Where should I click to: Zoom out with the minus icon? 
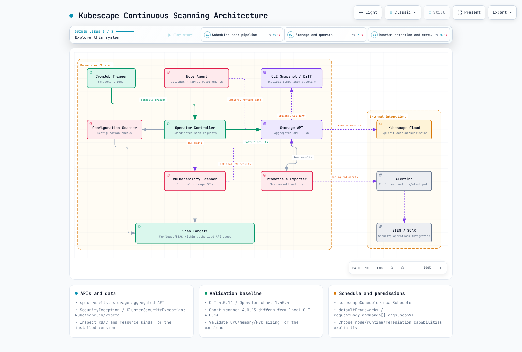pyautogui.click(x=414, y=268)
